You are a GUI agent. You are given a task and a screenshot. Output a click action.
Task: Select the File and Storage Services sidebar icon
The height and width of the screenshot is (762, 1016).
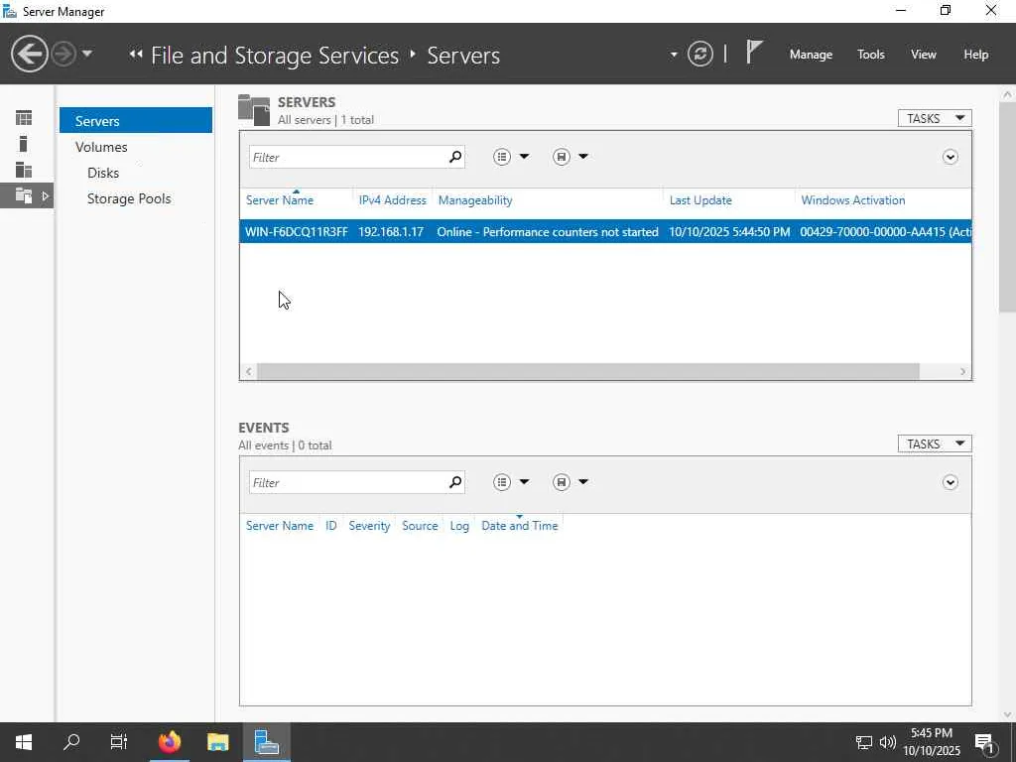pos(26,195)
